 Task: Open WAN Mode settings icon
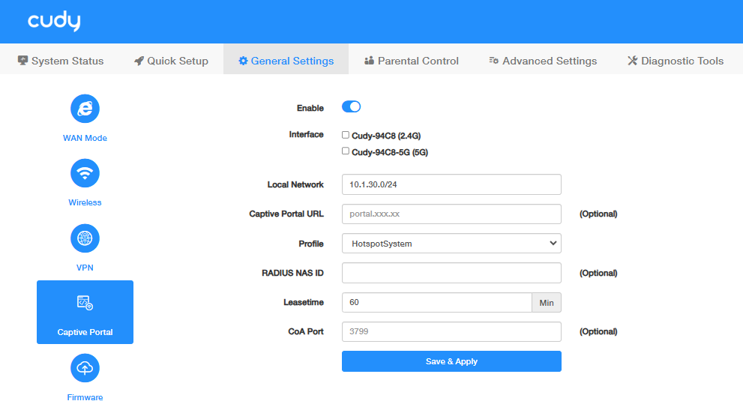[85, 109]
